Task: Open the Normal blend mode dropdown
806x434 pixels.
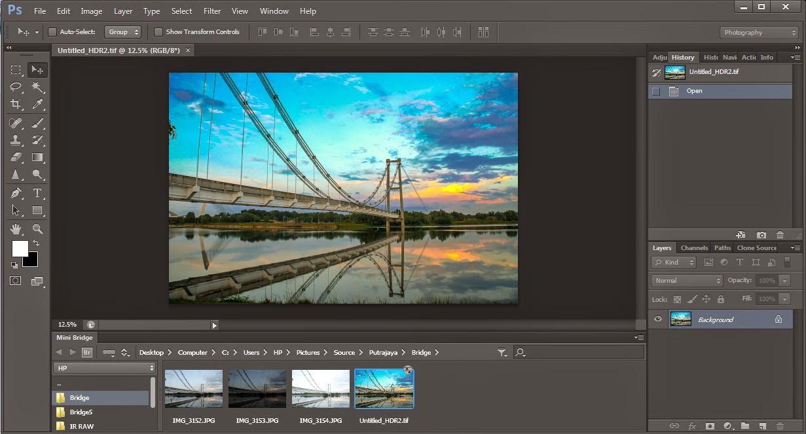Action: point(686,280)
